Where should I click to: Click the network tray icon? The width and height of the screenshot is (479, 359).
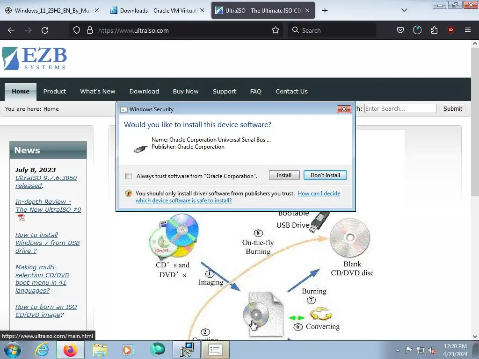click(x=421, y=350)
